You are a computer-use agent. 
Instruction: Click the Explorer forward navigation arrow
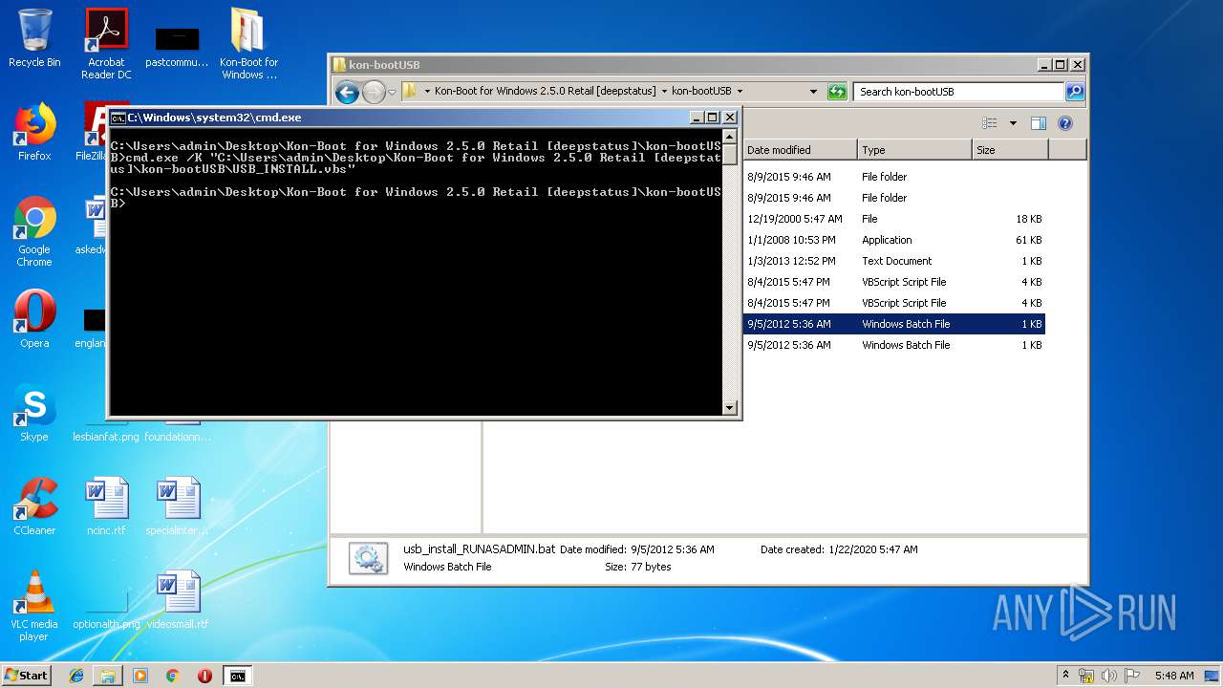coord(374,92)
